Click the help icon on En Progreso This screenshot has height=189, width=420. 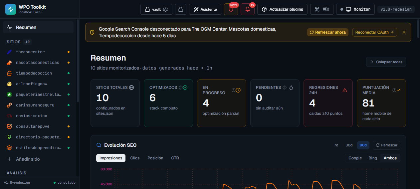[x=234, y=90]
